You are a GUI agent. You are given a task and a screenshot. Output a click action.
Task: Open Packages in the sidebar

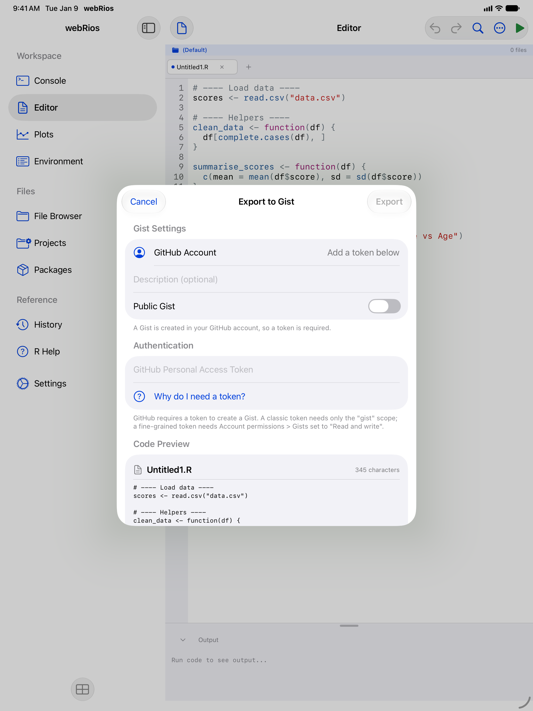click(83, 270)
